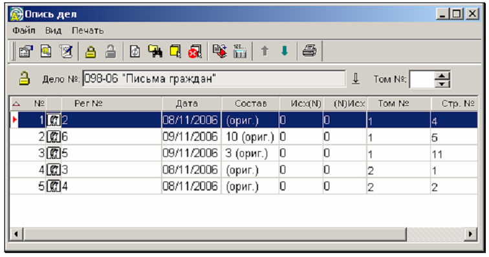Click the horizontal scrollbar right arrow
489x257 pixels.
point(471,234)
